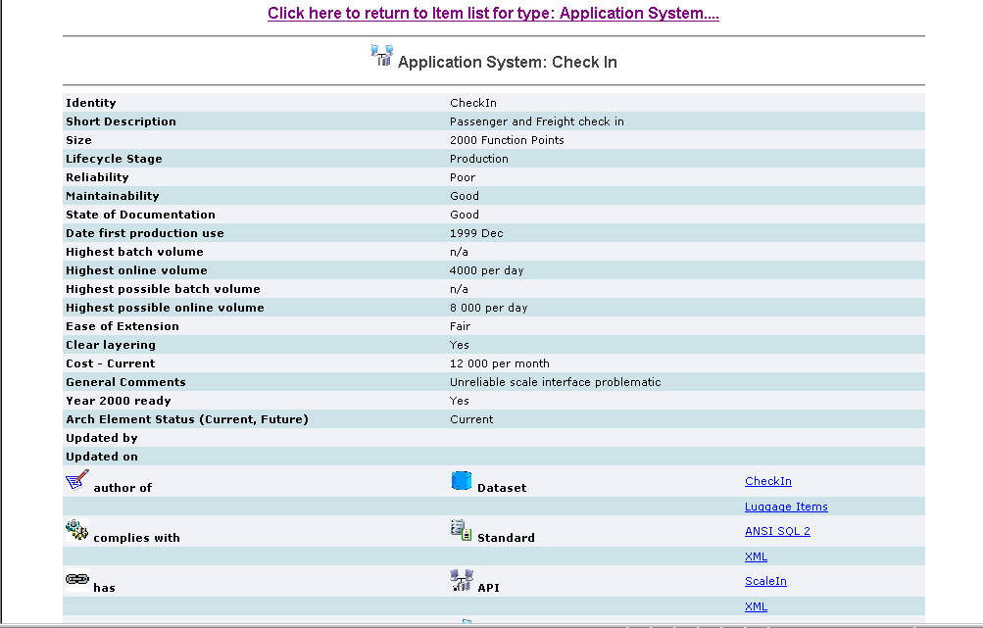Select the Reliability 'Poor' value
Screen dimensions: 983x628
click(463, 177)
